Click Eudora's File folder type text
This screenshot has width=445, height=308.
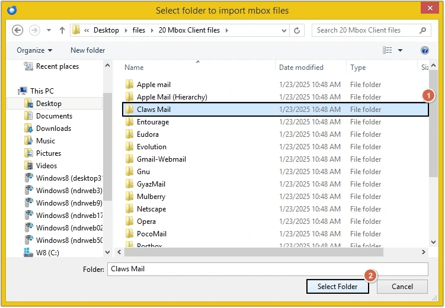coord(366,134)
